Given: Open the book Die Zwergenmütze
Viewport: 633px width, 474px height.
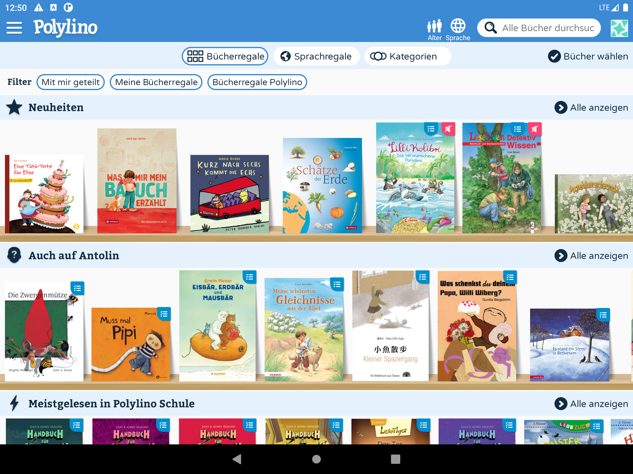Looking at the screenshot, I should tap(44, 332).
